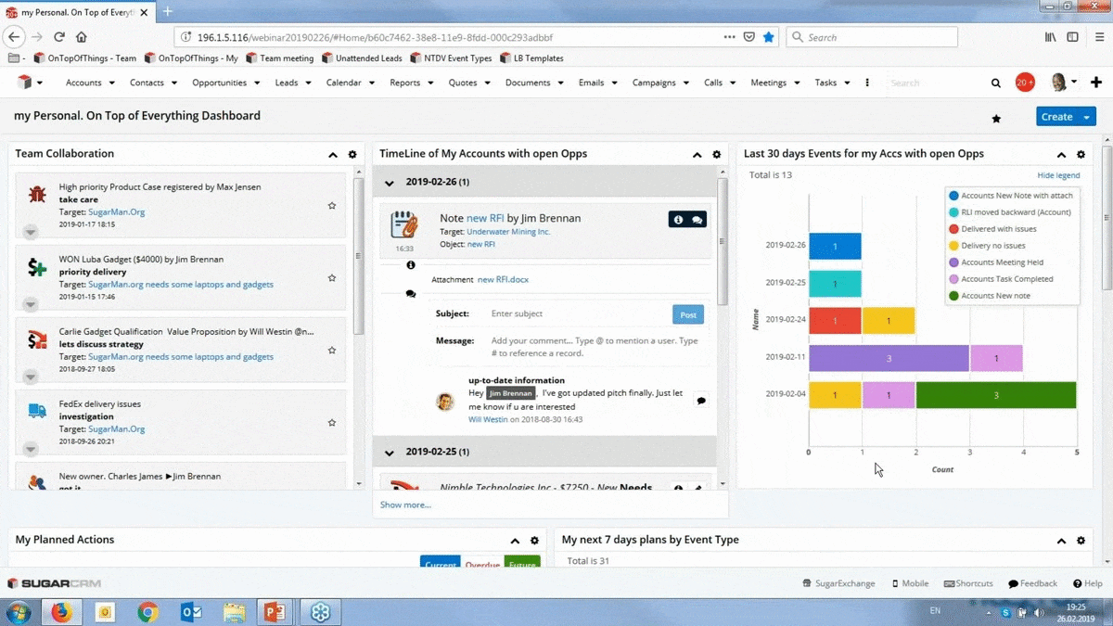
Task: Open Last 30 days Events gear settings
Action: 1081,155
